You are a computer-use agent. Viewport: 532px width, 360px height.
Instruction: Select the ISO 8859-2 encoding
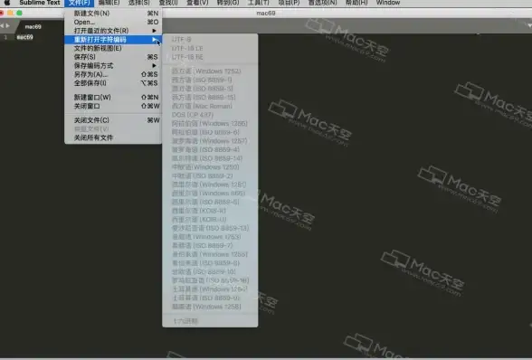pos(210,176)
